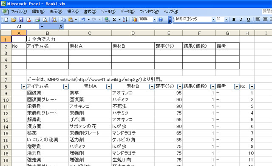Select cell containing 回復薬グレート
Screen dimensions: 272x166
coord(47,100)
